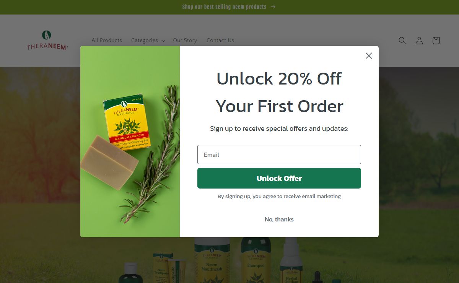Go to All Products
459x283 pixels.
107,40
